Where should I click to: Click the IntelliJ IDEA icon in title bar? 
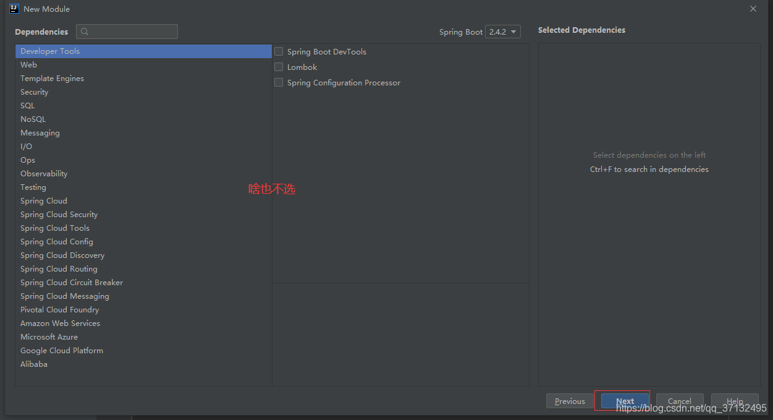coord(14,9)
